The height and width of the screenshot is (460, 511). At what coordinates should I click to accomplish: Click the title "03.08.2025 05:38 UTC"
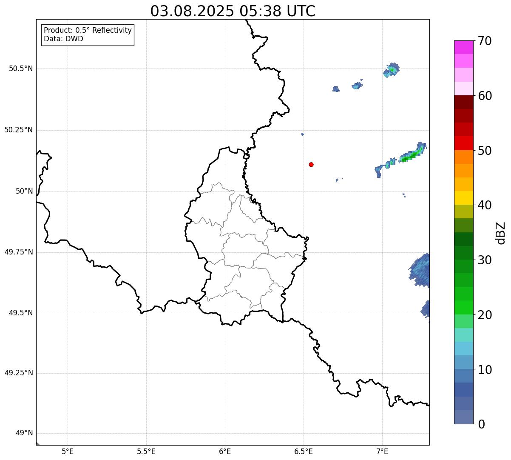(x=233, y=11)
